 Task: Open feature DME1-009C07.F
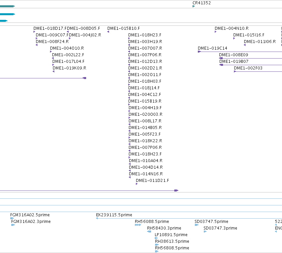tap(52, 35)
